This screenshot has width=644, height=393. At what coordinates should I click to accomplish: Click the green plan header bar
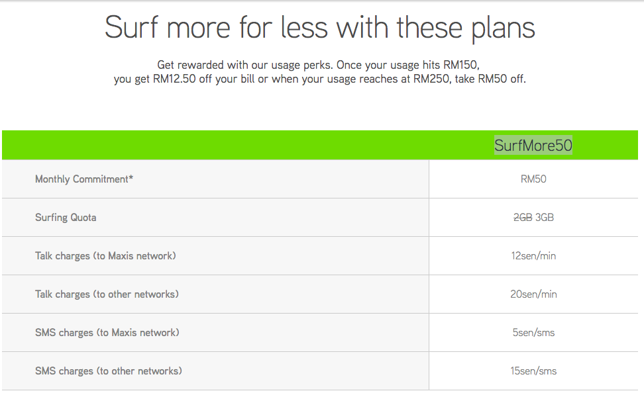tap(319, 145)
